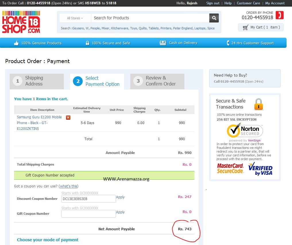Open My Account link
Viewport: 292px width, 245px height.
pos(275,3)
